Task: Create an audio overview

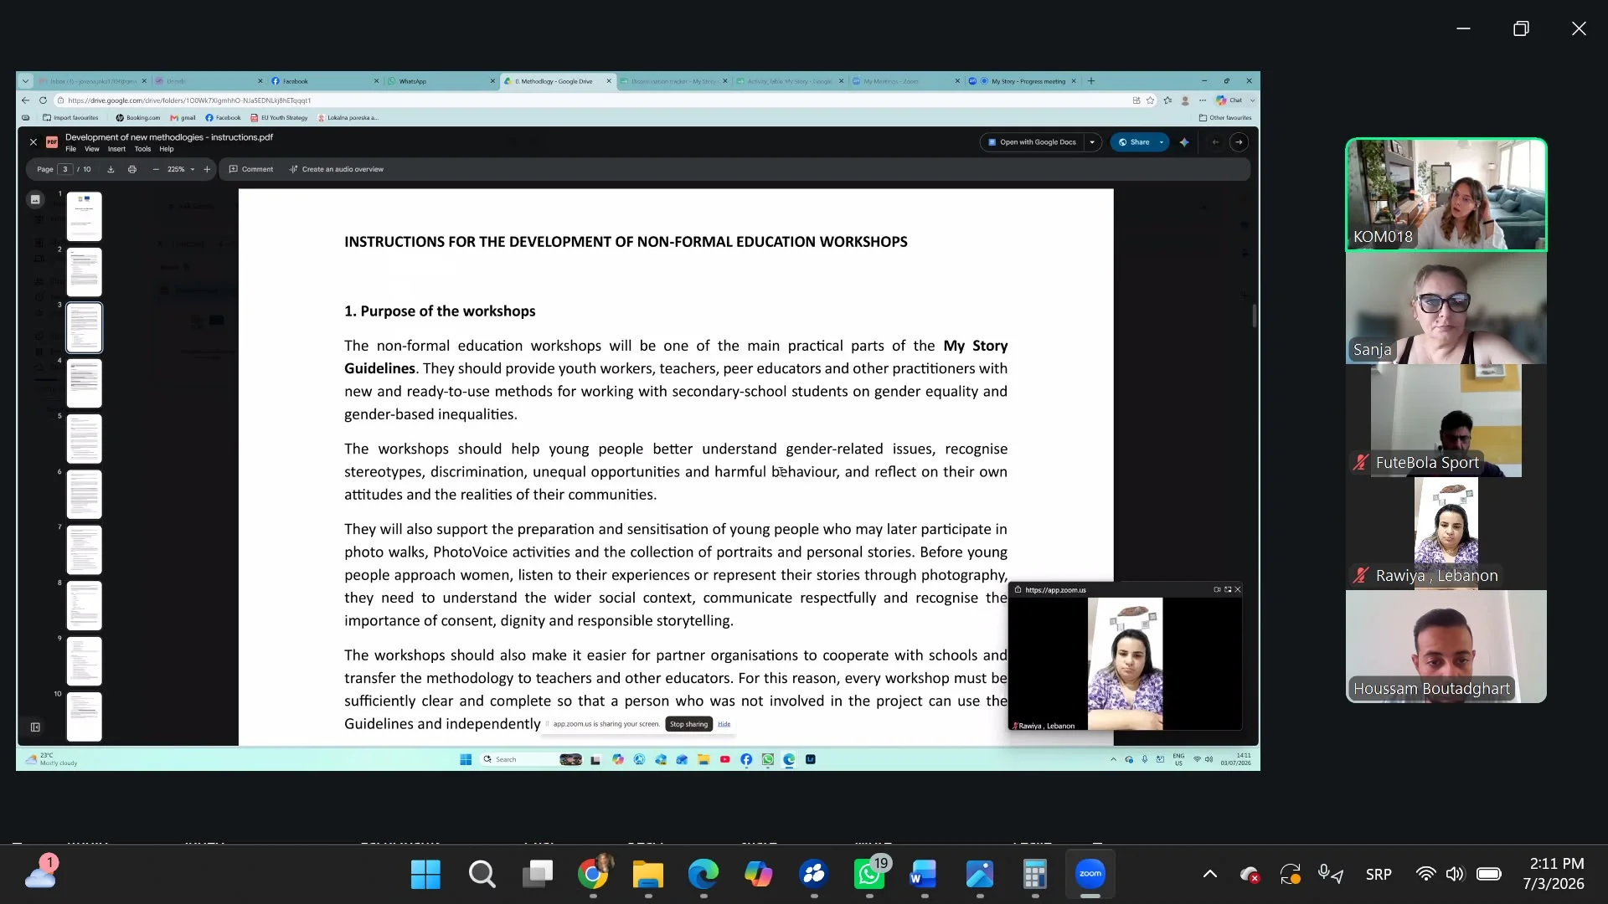Action: (337, 169)
